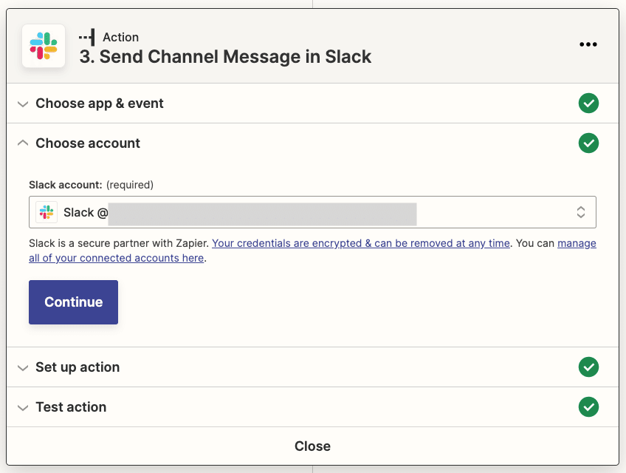Close the action step panel
This screenshot has height=473, width=626.
[312, 446]
